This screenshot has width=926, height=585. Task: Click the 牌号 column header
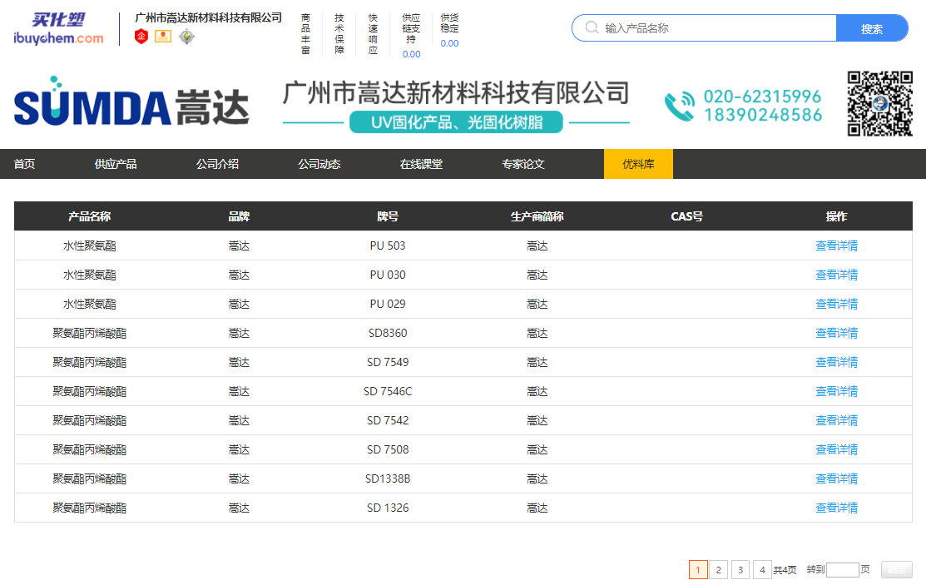[388, 216]
